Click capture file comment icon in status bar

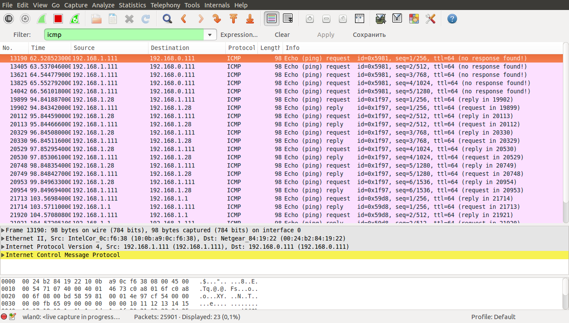[12, 316]
